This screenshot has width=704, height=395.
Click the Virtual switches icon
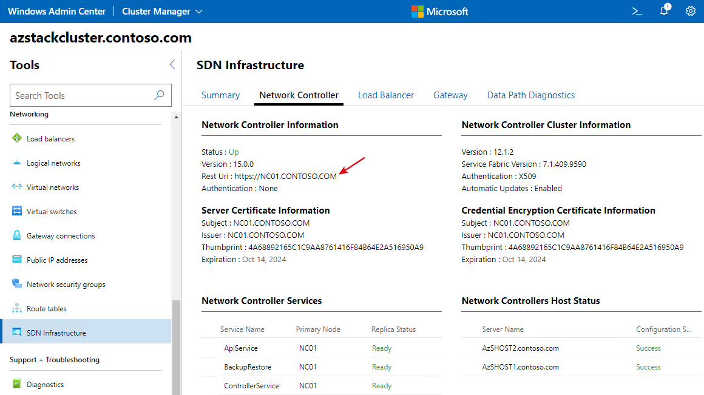[17, 211]
